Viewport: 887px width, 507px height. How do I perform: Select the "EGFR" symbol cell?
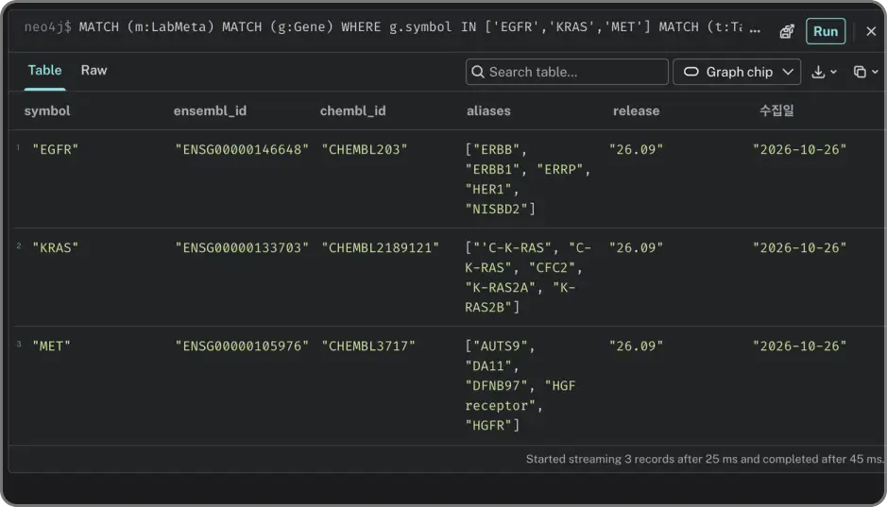pyautogui.click(x=56, y=150)
